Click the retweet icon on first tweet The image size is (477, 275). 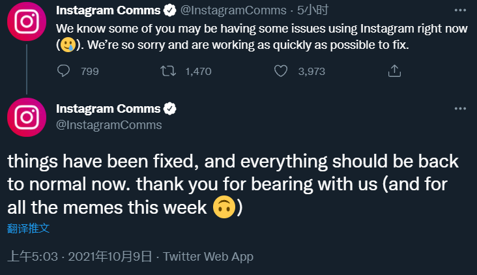point(168,70)
